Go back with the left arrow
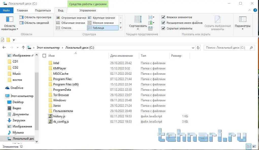 click(4, 48)
